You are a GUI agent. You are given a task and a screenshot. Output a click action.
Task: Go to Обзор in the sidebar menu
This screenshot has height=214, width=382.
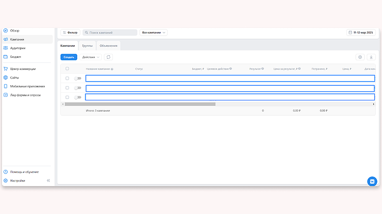15,30
